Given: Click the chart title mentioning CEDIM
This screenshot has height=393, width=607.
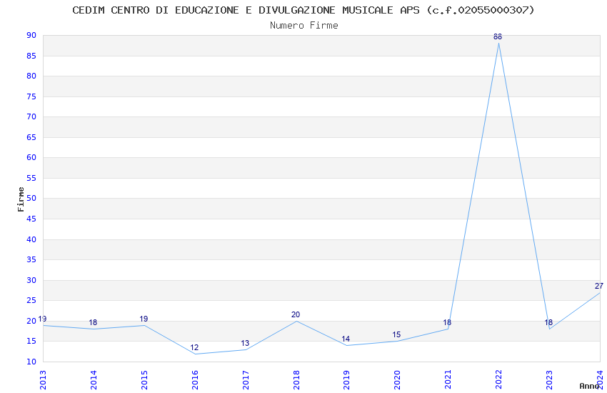Looking at the screenshot, I should pyautogui.click(x=303, y=10).
